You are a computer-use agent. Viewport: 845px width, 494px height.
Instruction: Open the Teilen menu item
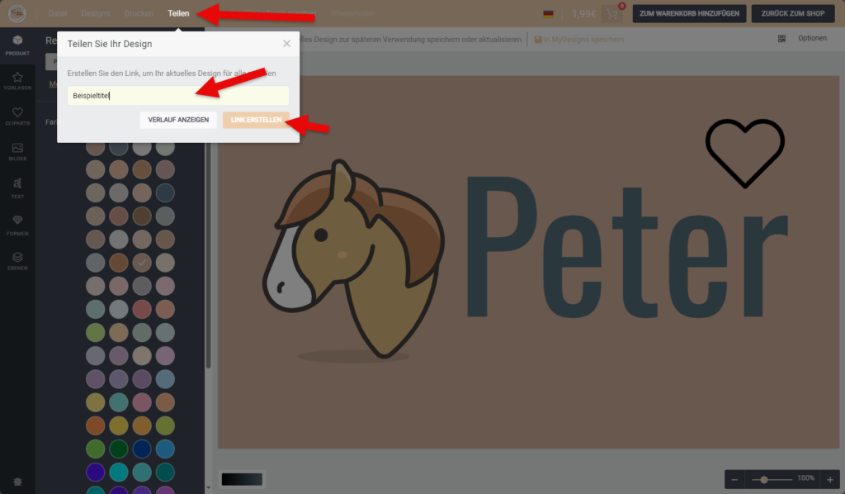tap(178, 14)
